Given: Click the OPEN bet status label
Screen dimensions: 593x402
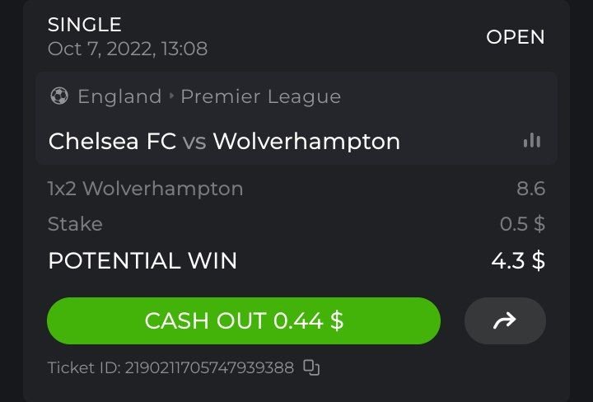Looking at the screenshot, I should click(516, 37).
